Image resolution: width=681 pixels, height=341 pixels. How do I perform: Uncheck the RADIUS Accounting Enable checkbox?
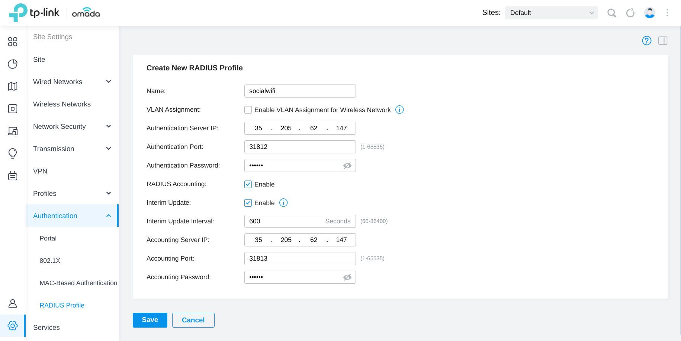point(248,184)
